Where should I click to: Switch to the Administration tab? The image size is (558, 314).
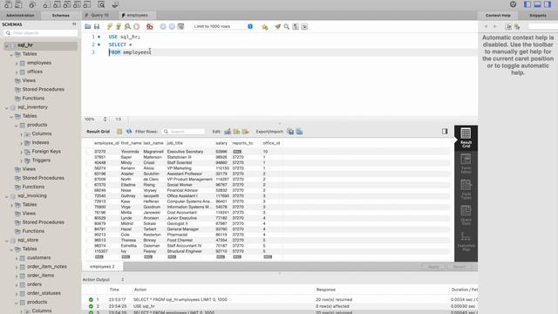pyautogui.click(x=20, y=16)
